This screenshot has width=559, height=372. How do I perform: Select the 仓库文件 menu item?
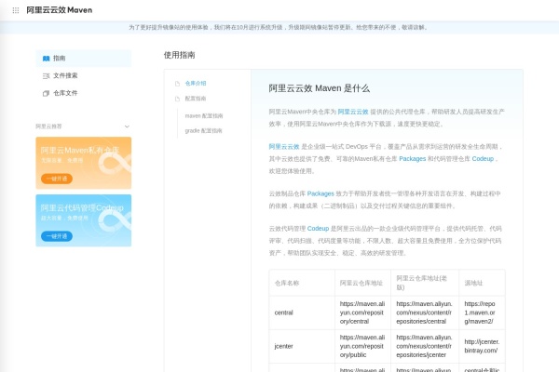point(65,93)
